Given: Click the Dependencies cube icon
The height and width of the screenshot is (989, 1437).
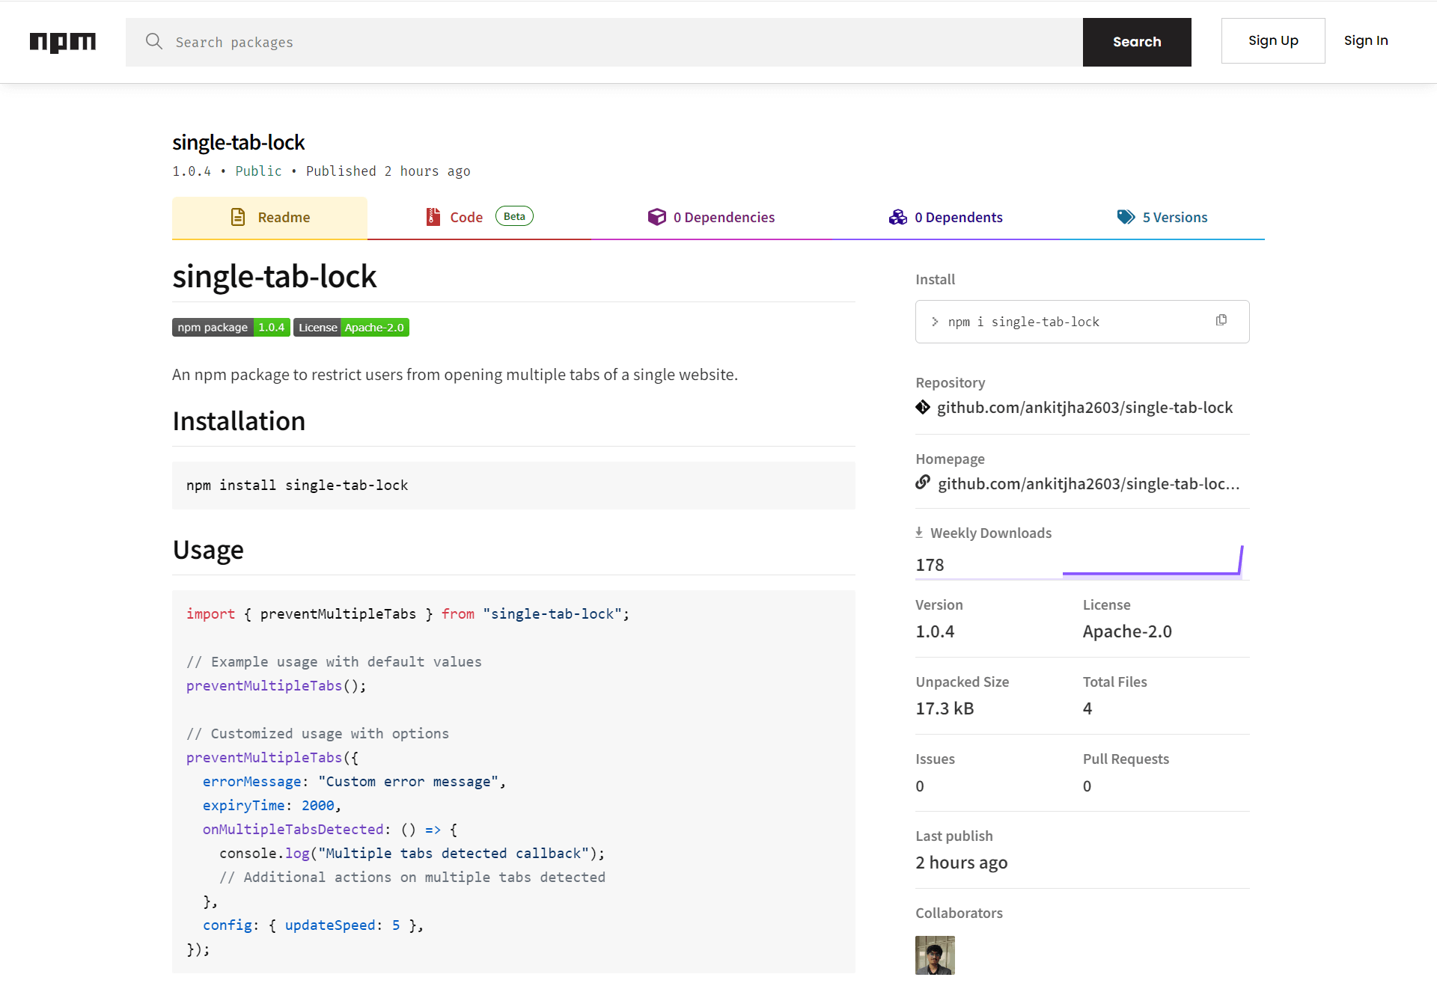Looking at the screenshot, I should (655, 217).
